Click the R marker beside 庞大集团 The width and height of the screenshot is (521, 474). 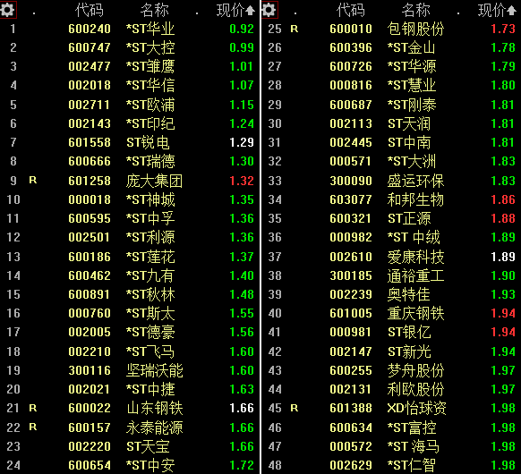pos(33,181)
